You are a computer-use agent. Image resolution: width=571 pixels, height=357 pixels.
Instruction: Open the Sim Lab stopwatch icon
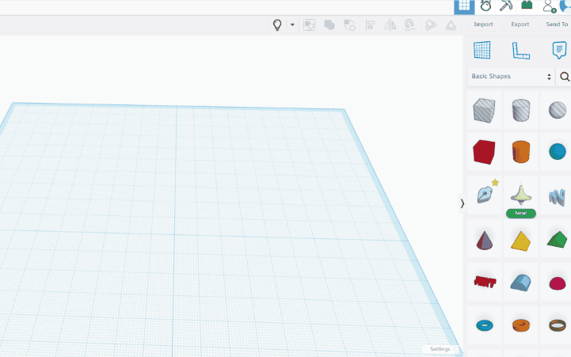(485, 6)
